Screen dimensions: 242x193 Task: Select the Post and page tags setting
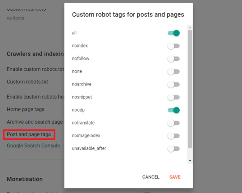click(x=29, y=134)
